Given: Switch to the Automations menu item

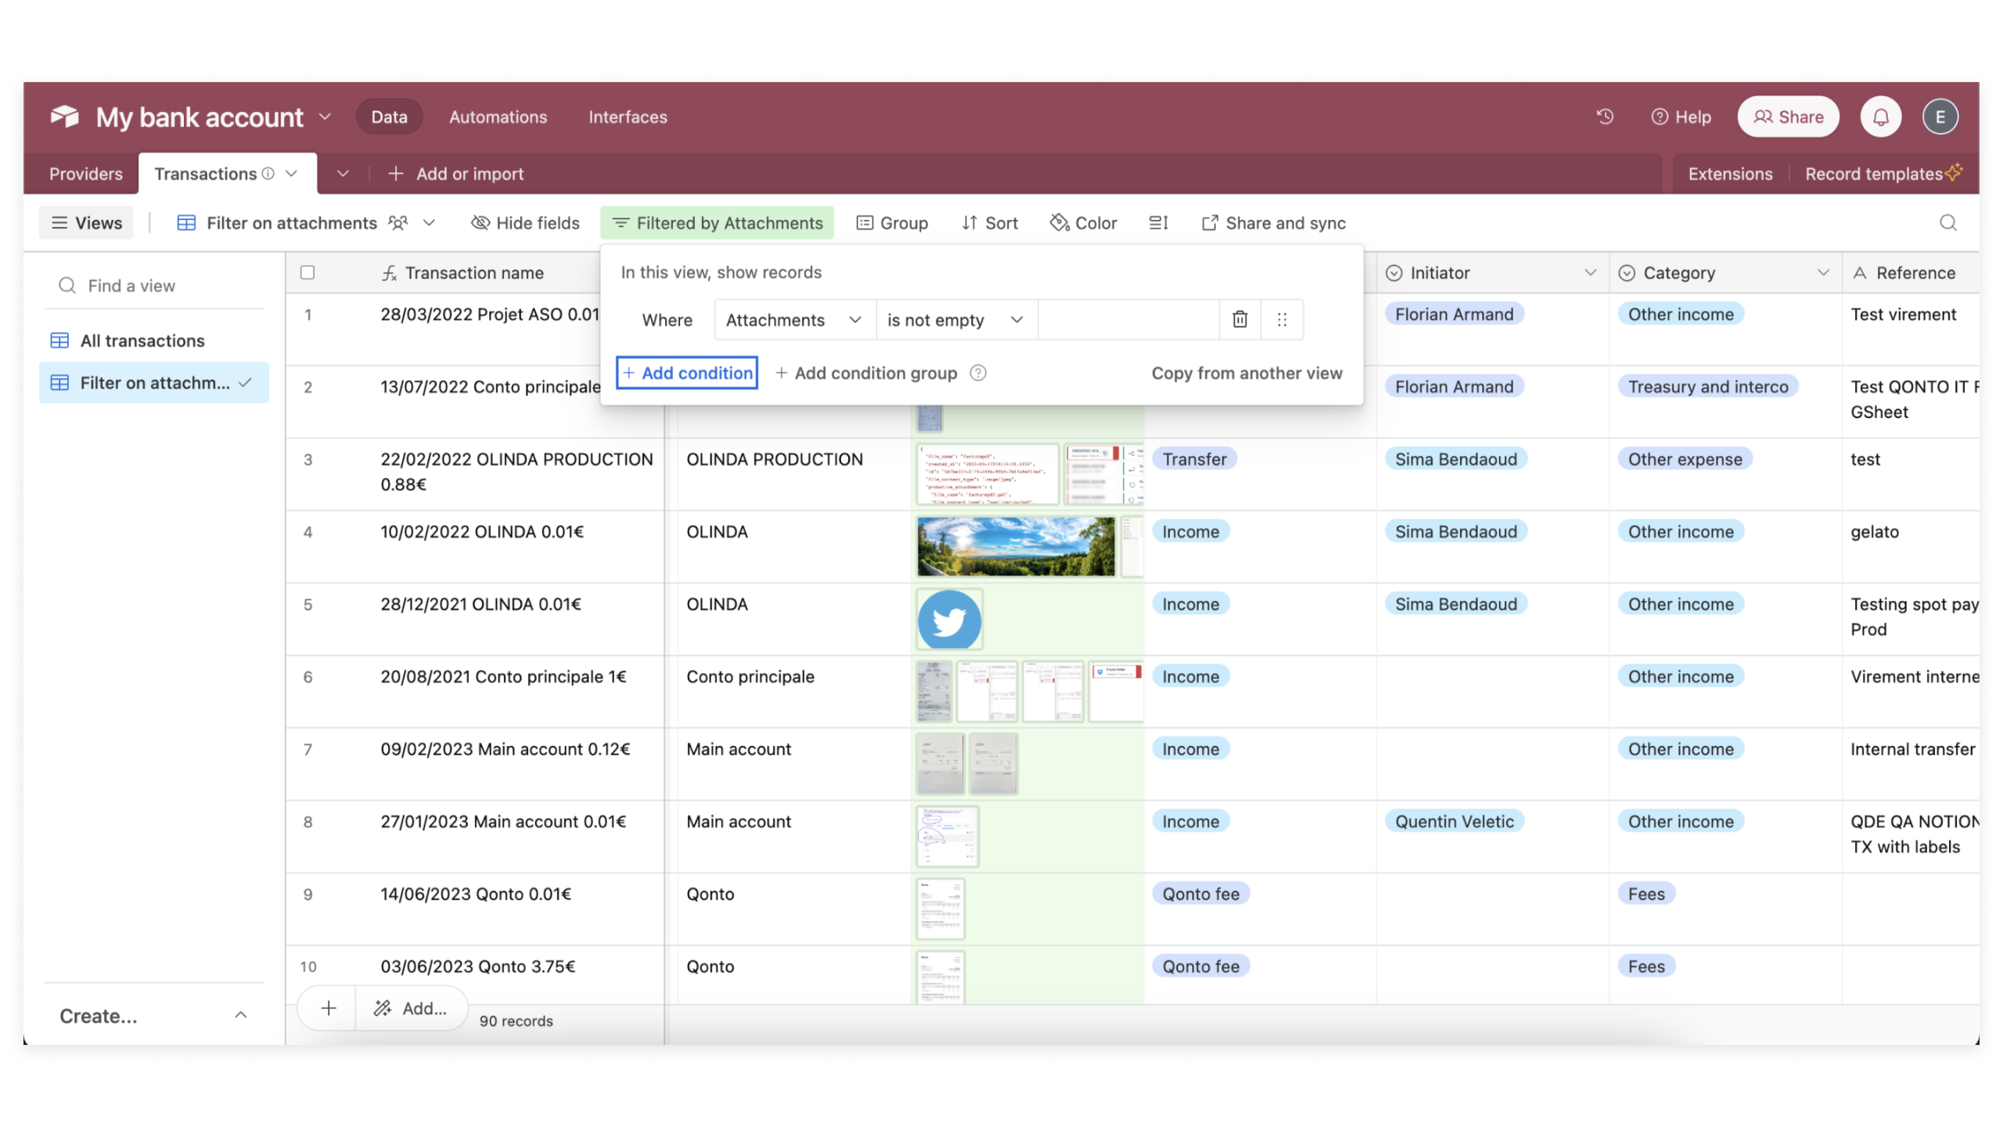Looking at the screenshot, I should [498, 117].
